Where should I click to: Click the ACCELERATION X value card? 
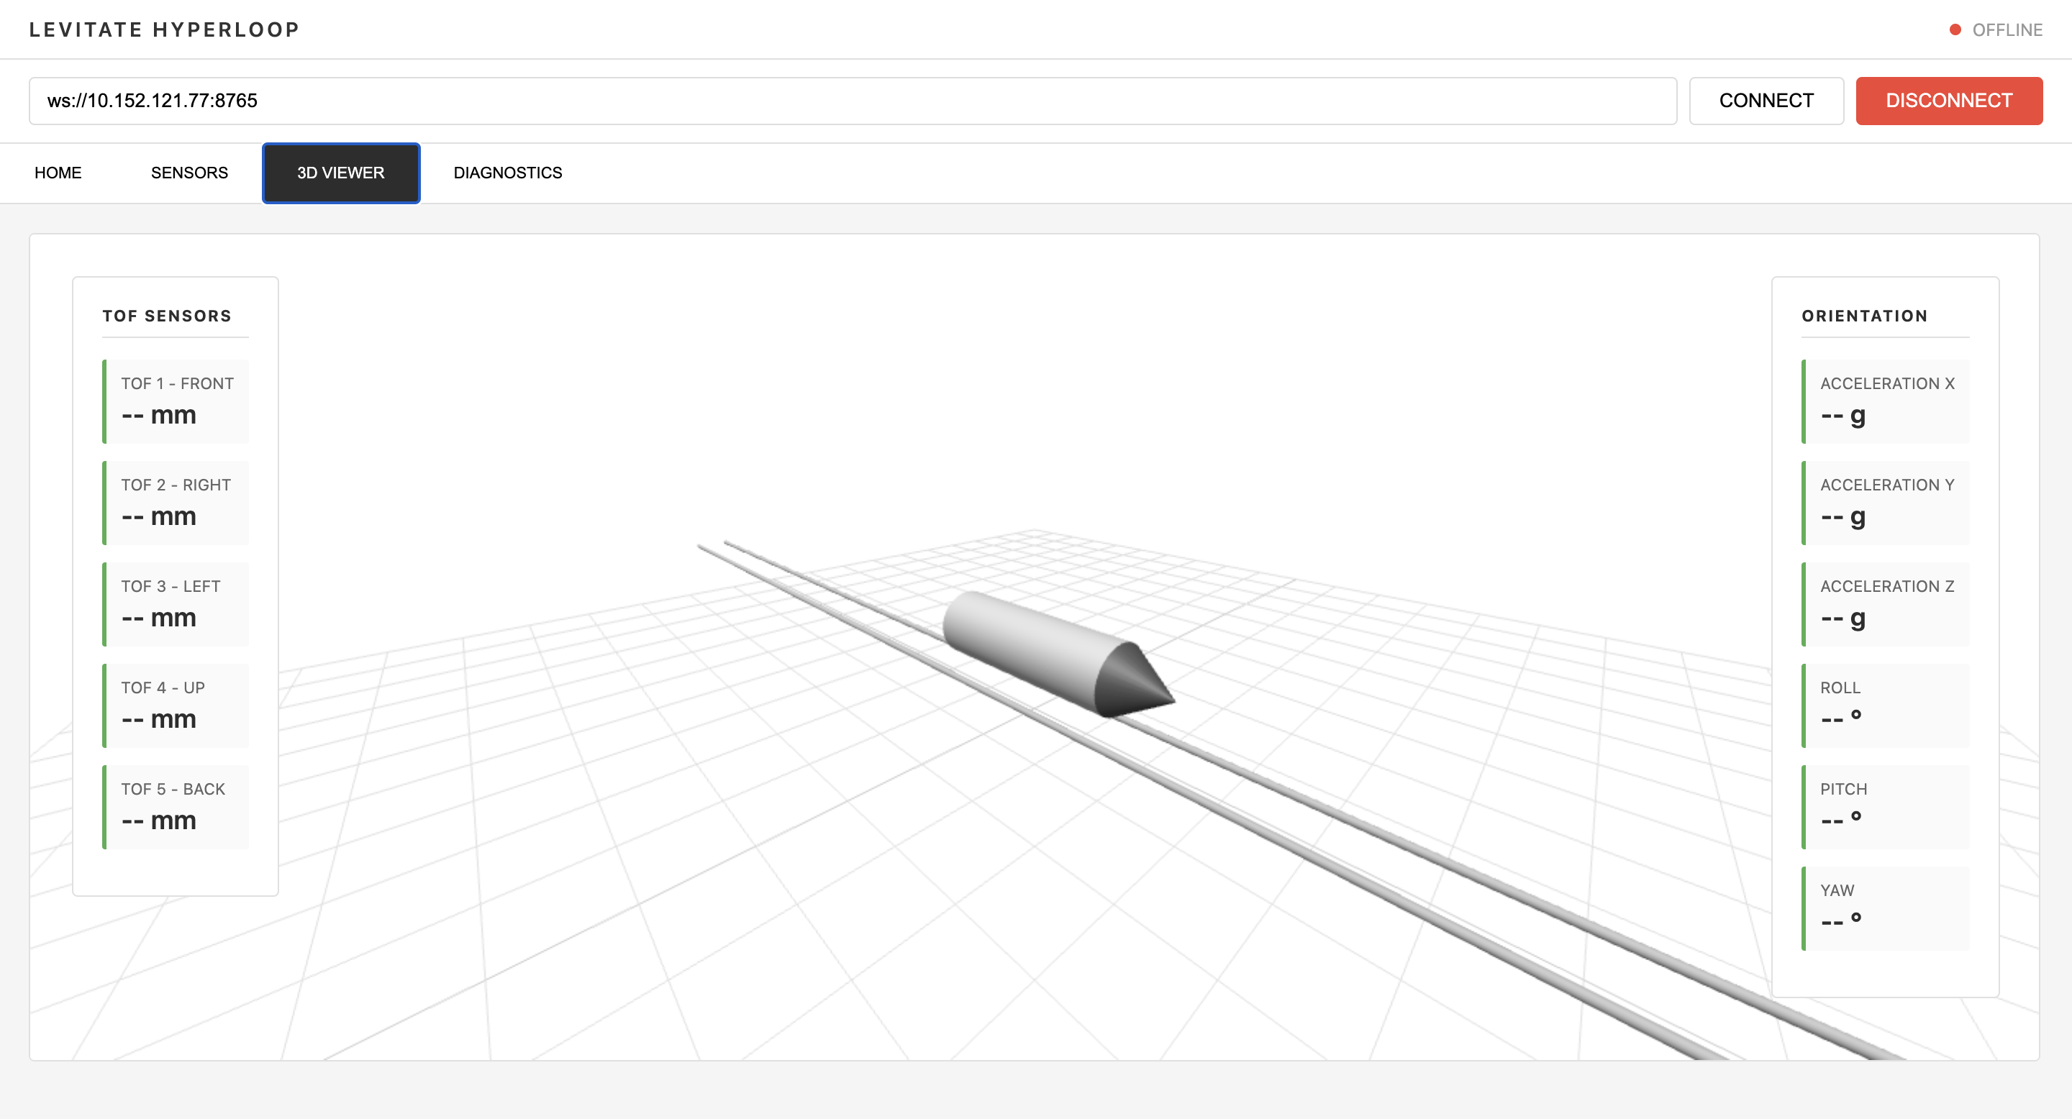[x=1885, y=401]
